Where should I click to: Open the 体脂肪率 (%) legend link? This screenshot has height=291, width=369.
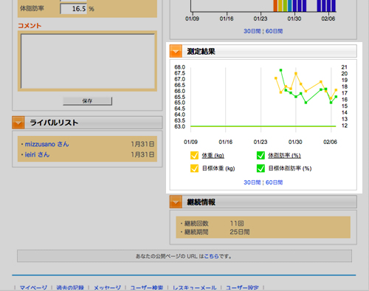click(x=284, y=156)
